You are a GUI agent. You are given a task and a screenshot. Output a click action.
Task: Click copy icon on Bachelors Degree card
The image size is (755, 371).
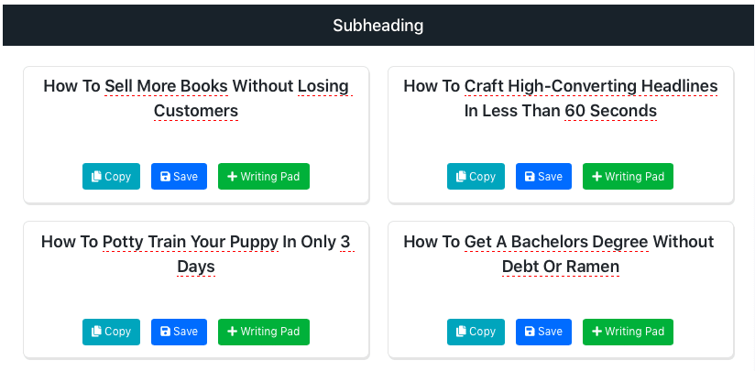(x=461, y=332)
